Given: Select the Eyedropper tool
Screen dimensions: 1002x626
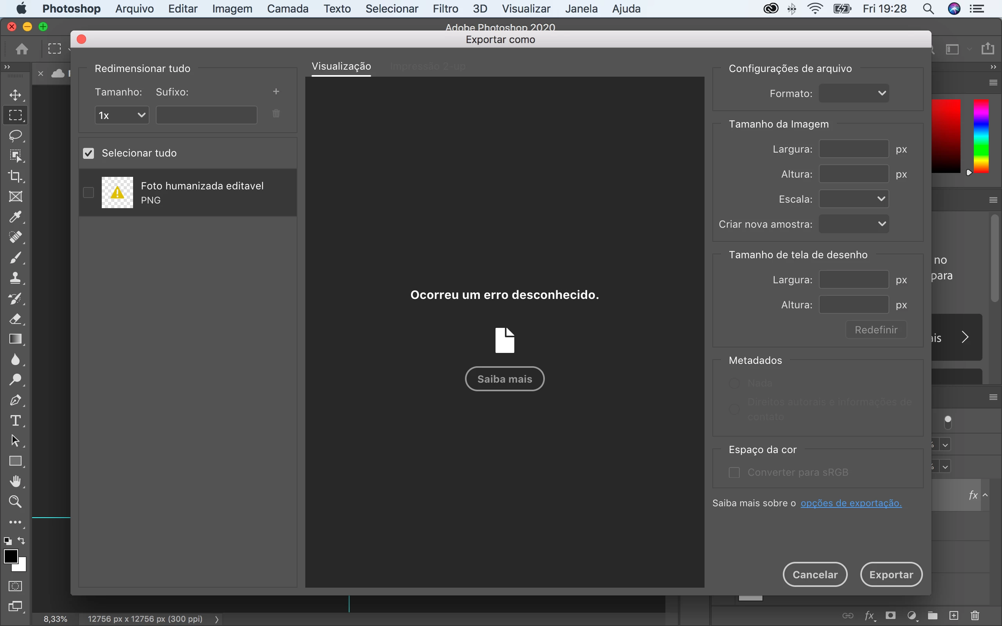Looking at the screenshot, I should [15, 217].
